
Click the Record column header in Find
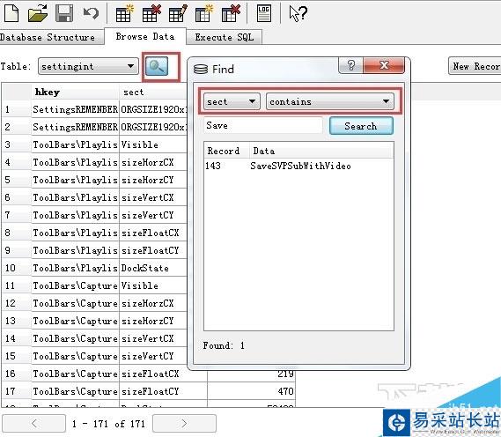[x=226, y=151]
